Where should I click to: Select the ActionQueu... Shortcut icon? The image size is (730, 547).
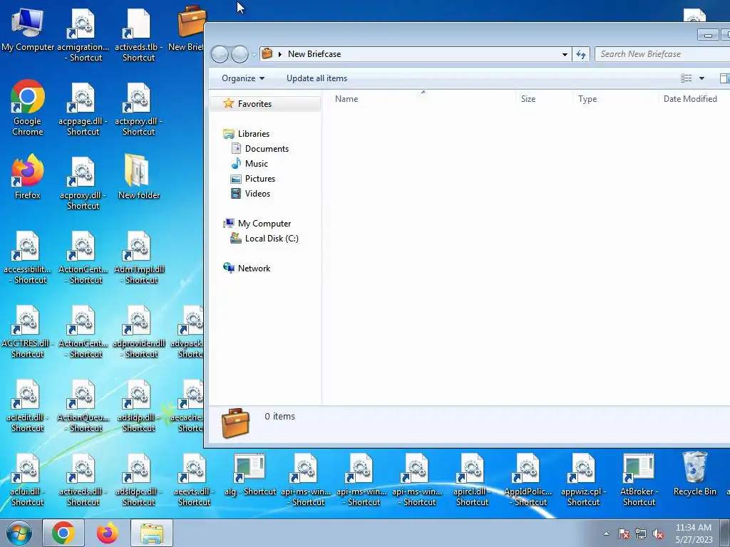click(x=83, y=405)
